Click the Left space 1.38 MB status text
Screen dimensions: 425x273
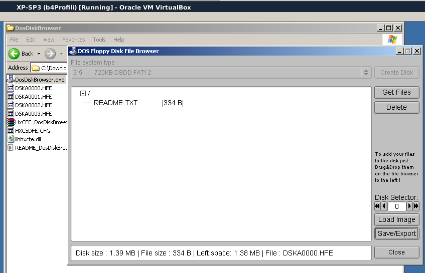click(228, 253)
